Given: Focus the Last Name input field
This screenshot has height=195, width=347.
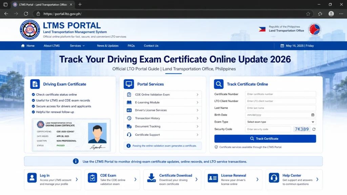Looking at the screenshot, I should coord(280,108).
